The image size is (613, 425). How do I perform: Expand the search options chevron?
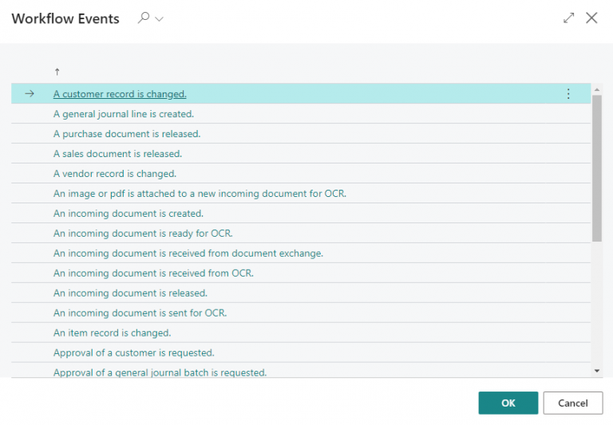pos(159,19)
